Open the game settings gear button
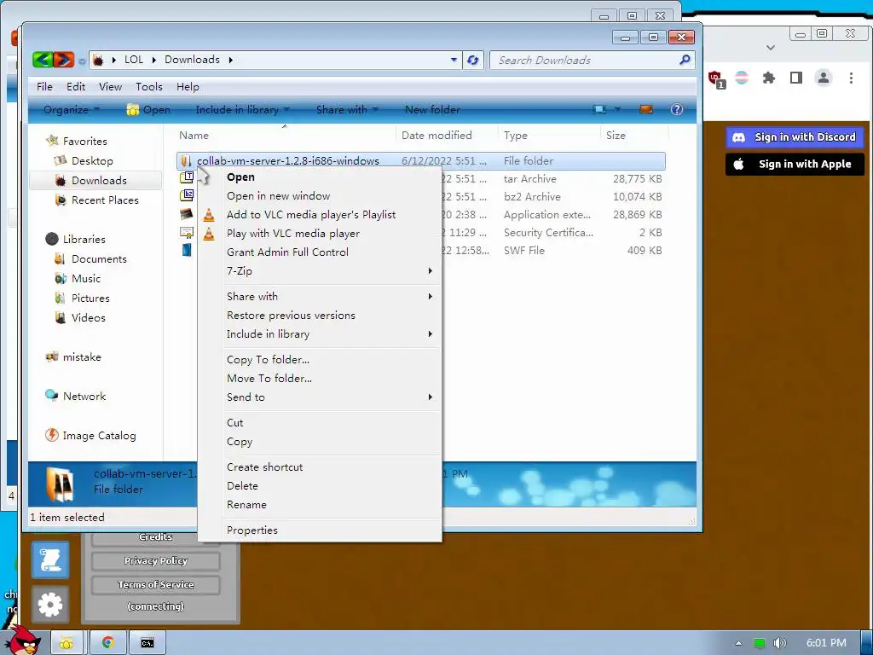Screen dimensions: 873x655 pos(50,605)
